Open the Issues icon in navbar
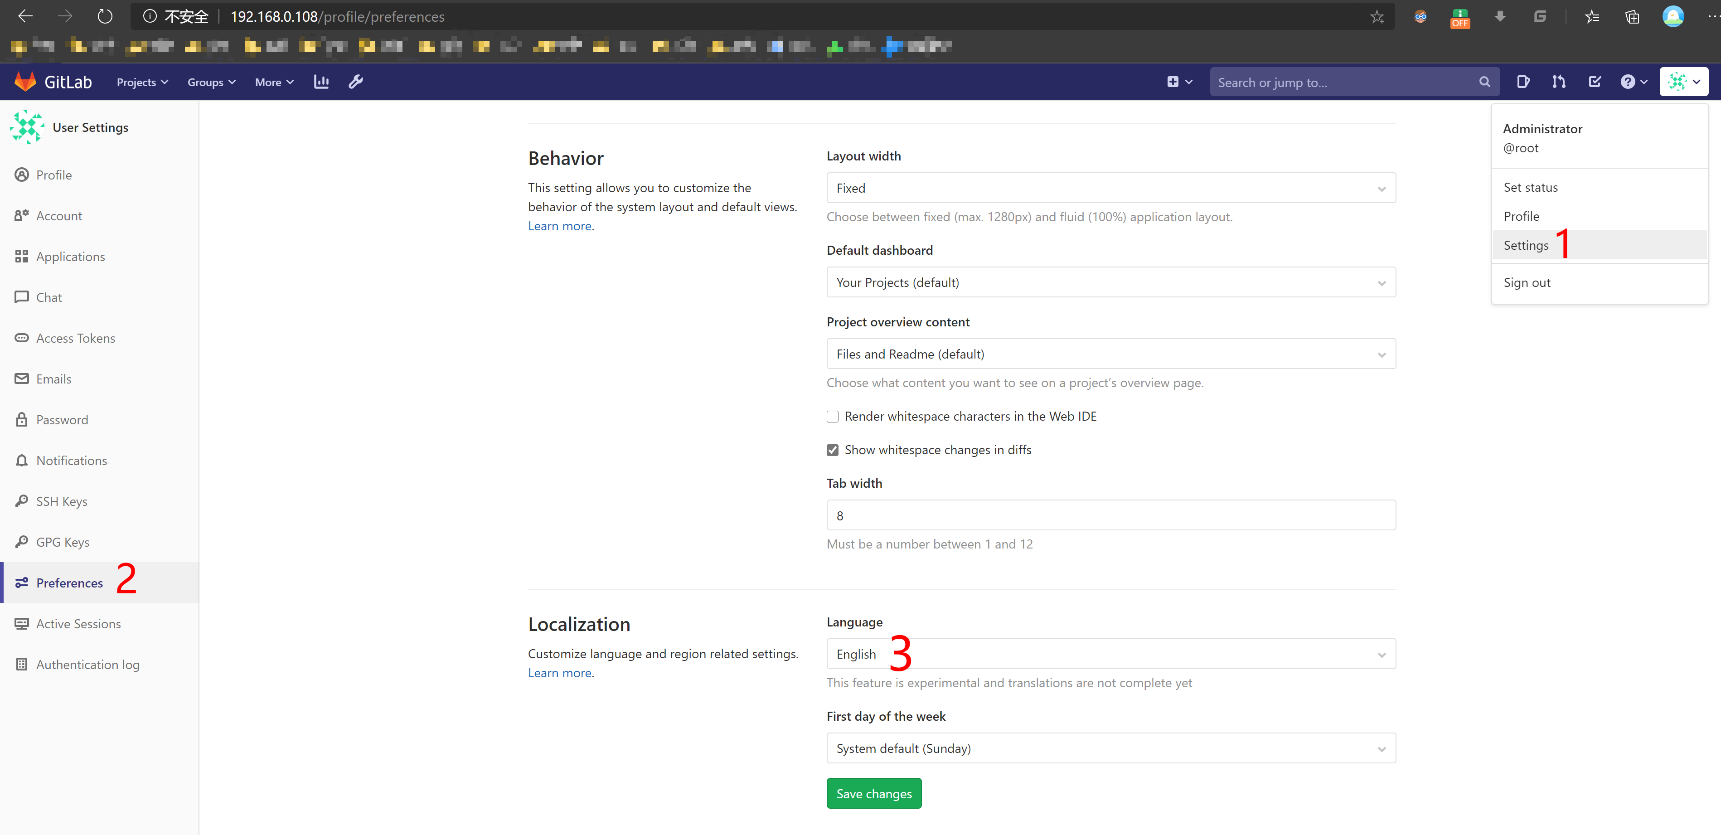Screen dimensions: 1721x835 (1523, 82)
